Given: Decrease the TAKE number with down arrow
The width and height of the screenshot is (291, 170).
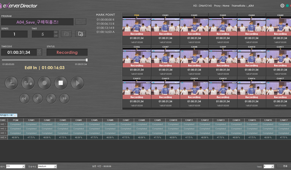Looking at the screenshot, I should coord(56,36).
